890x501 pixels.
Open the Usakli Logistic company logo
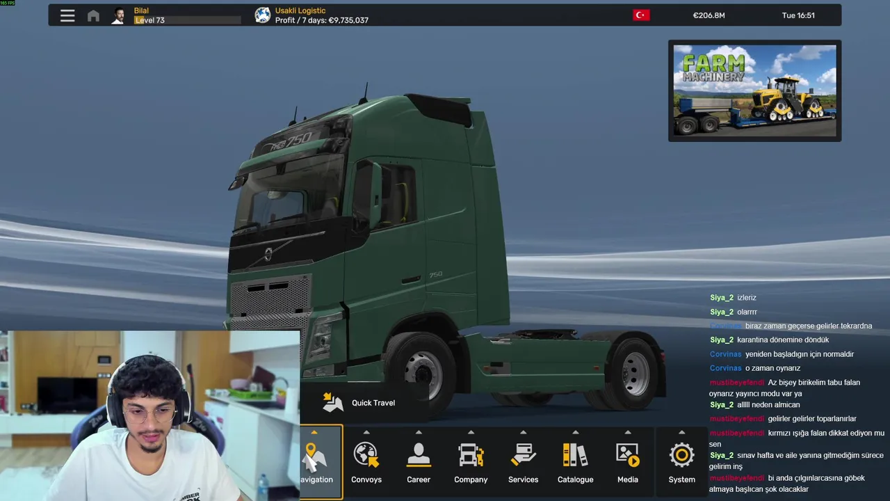262,15
